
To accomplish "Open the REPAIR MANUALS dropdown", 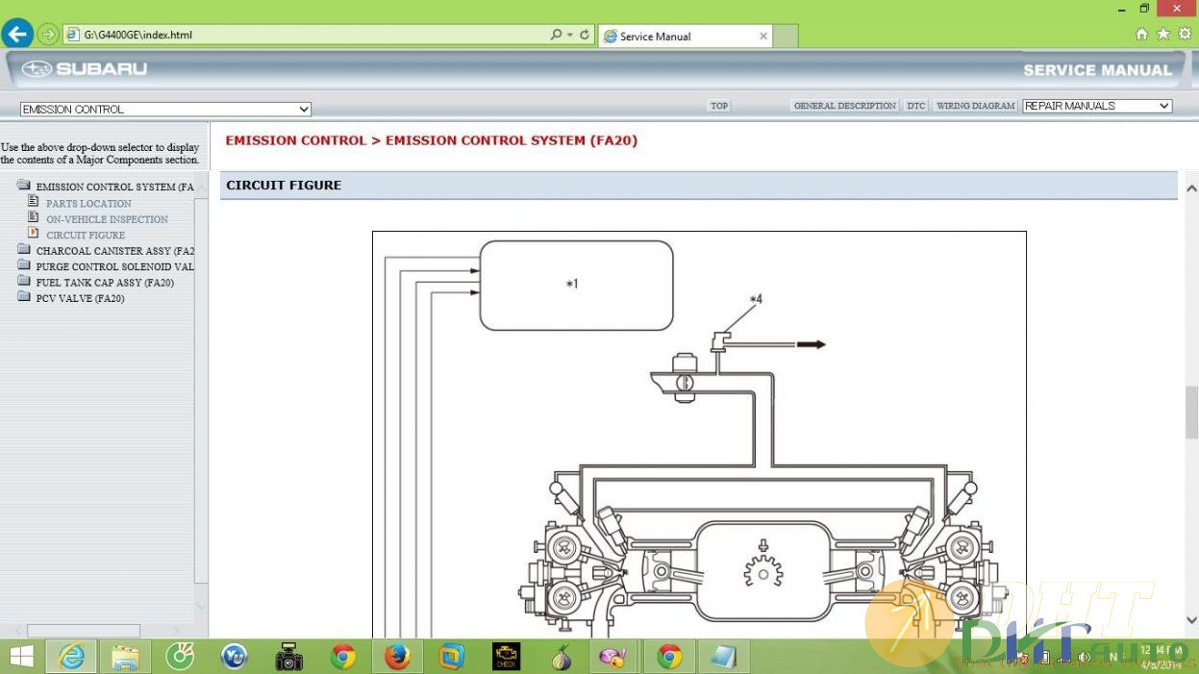I will [x=1097, y=106].
